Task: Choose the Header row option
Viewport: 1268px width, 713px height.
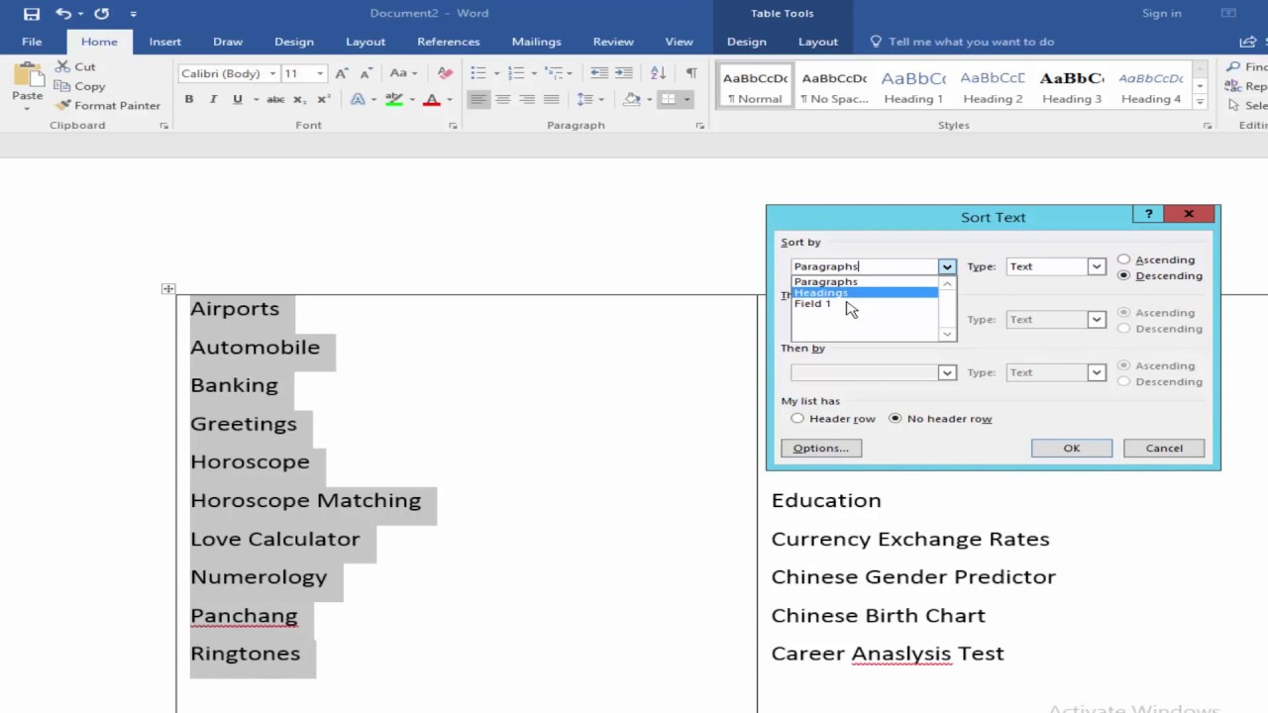Action: pos(833,419)
